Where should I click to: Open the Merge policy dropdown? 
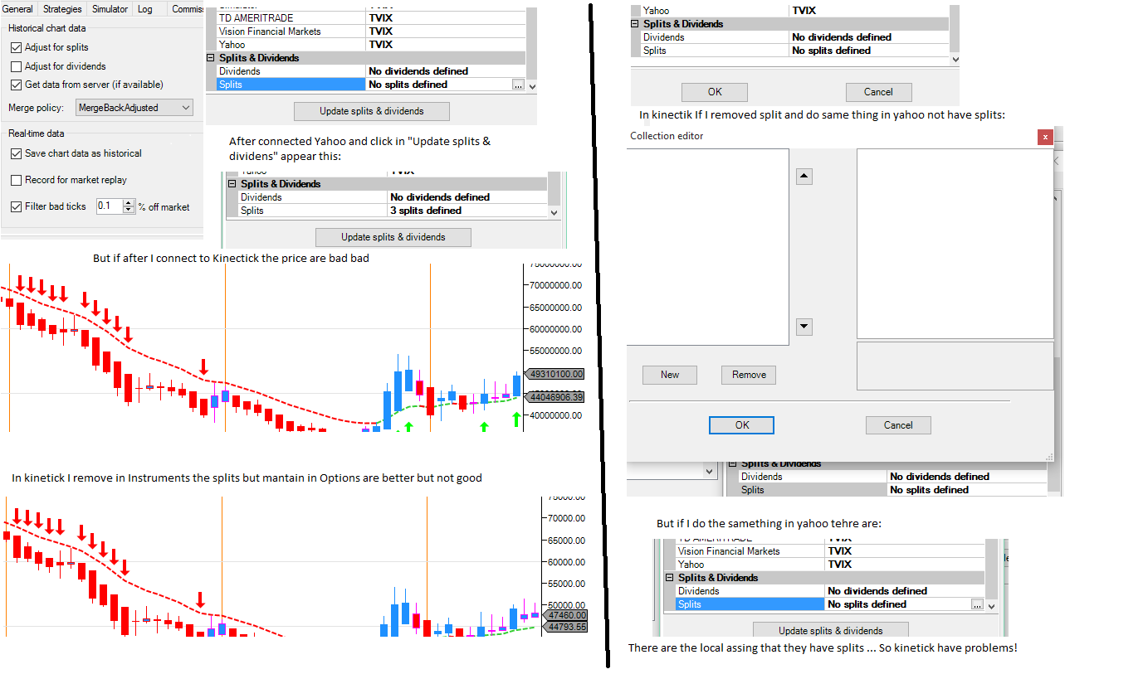[134, 108]
